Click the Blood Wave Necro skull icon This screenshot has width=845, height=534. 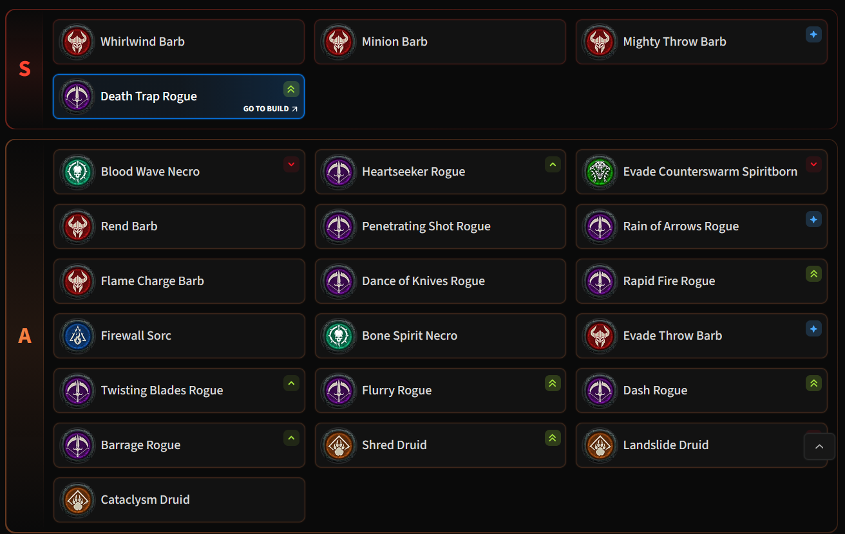77,172
